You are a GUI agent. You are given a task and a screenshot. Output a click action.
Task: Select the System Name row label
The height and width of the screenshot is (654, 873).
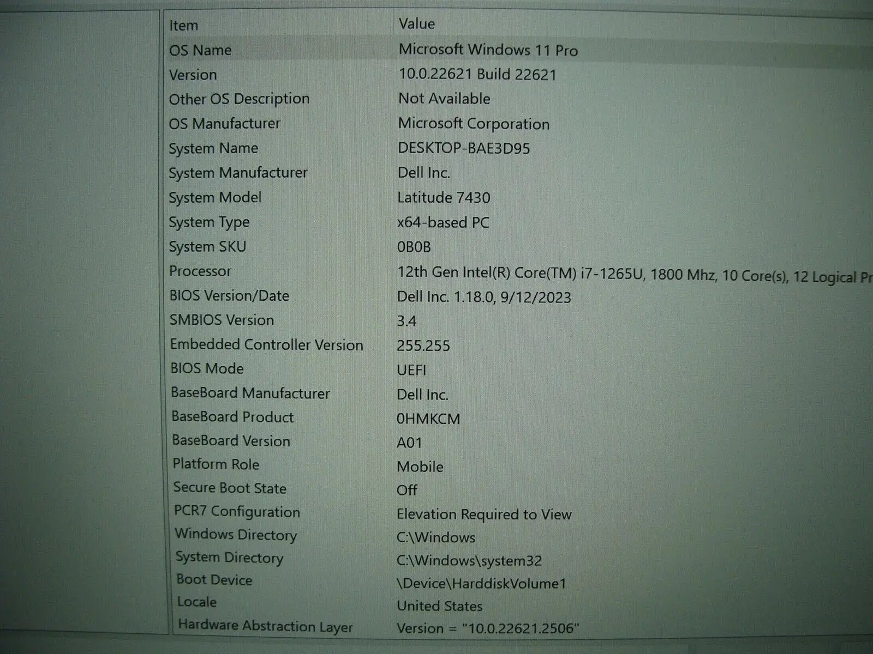(x=213, y=148)
